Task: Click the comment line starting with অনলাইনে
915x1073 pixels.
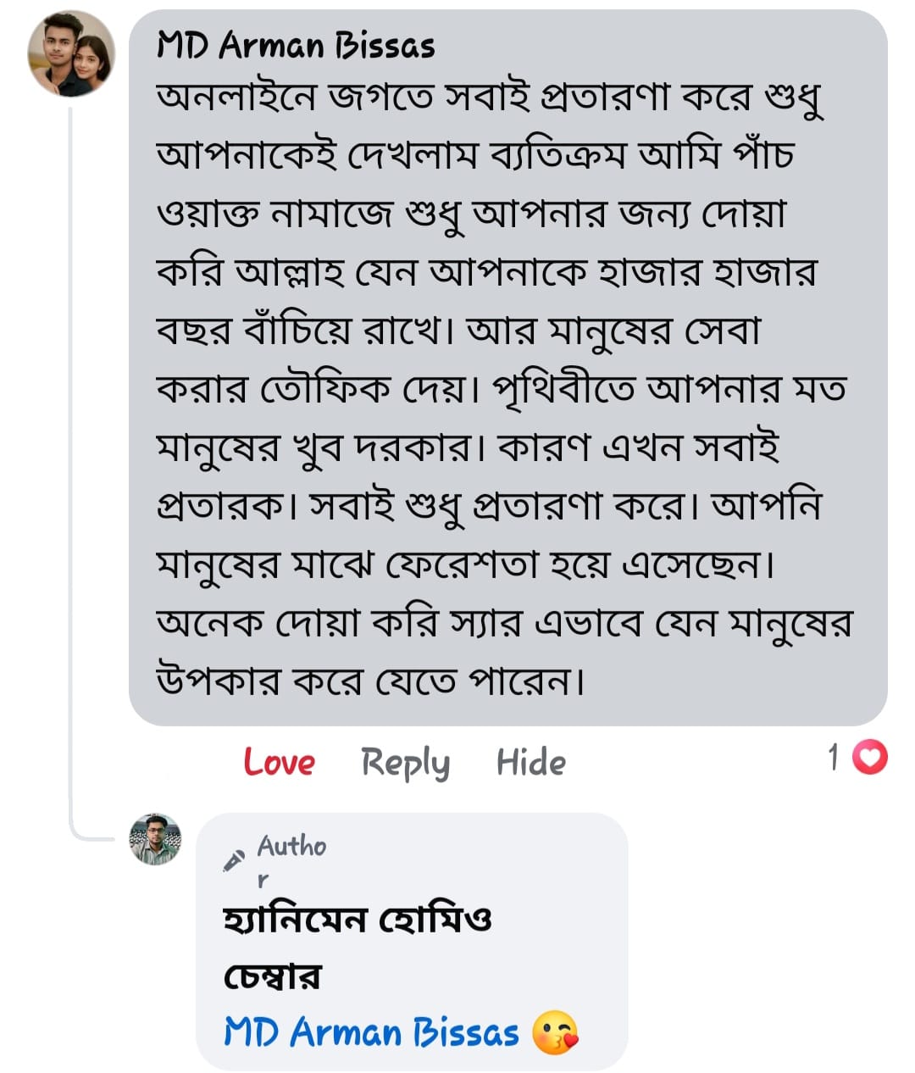Action: pyautogui.click(x=490, y=98)
